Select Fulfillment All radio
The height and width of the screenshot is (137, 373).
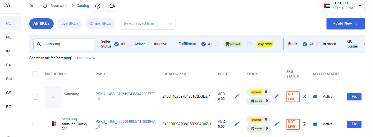point(204,44)
